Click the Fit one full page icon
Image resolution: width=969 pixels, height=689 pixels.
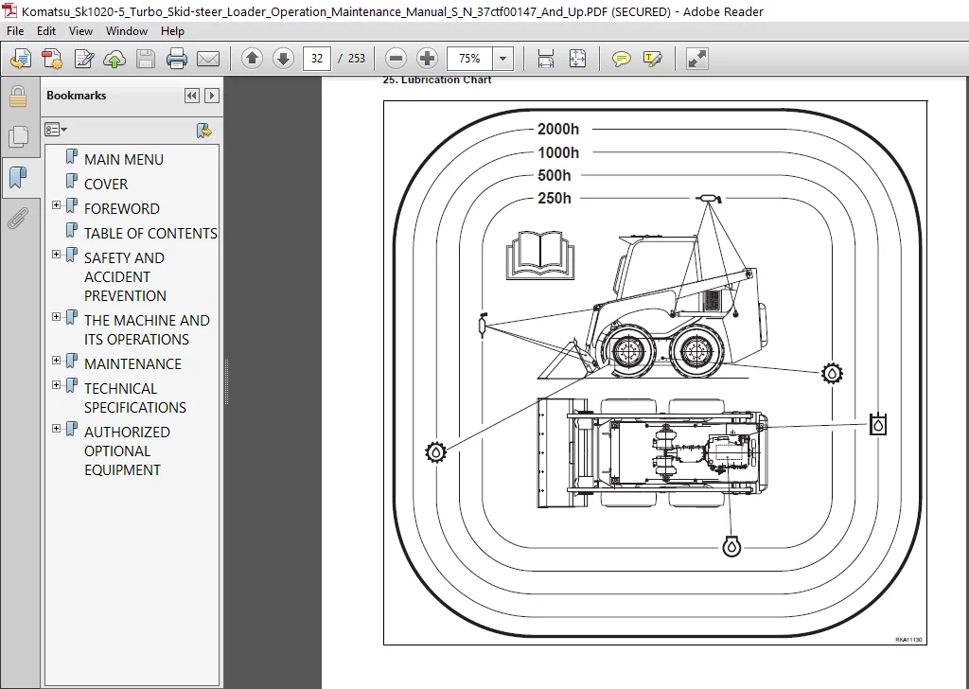tap(577, 59)
